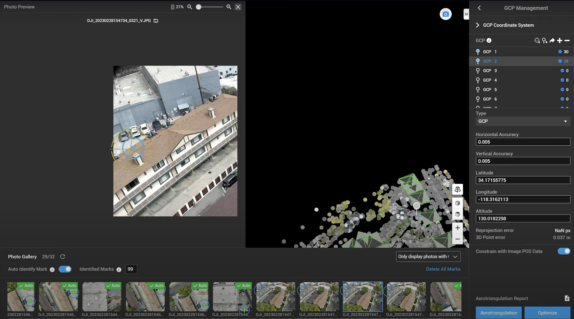The height and width of the screenshot is (319, 574).
Task: Zoom out the photo preview
Action: coord(190,7)
